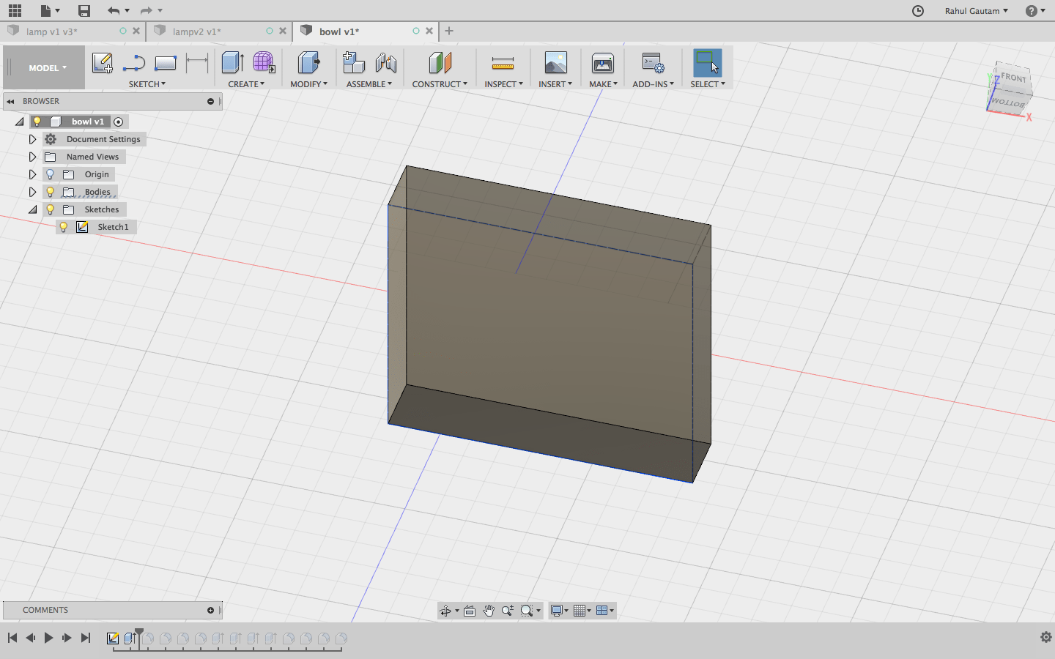Open the Scripts and Add-Ins icon
The image size is (1055, 659).
[652, 63]
